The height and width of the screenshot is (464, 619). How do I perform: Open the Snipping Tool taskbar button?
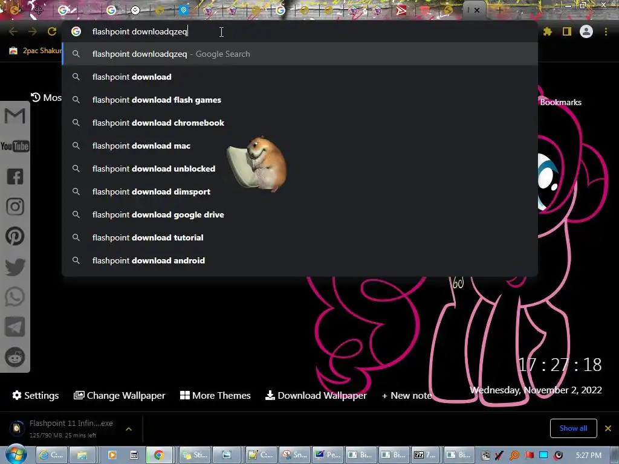click(294, 455)
